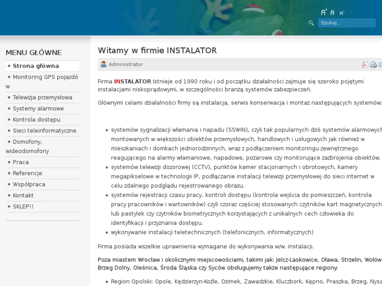Go to Praca page
The width and height of the screenshot is (382, 286).
(43, 162)
